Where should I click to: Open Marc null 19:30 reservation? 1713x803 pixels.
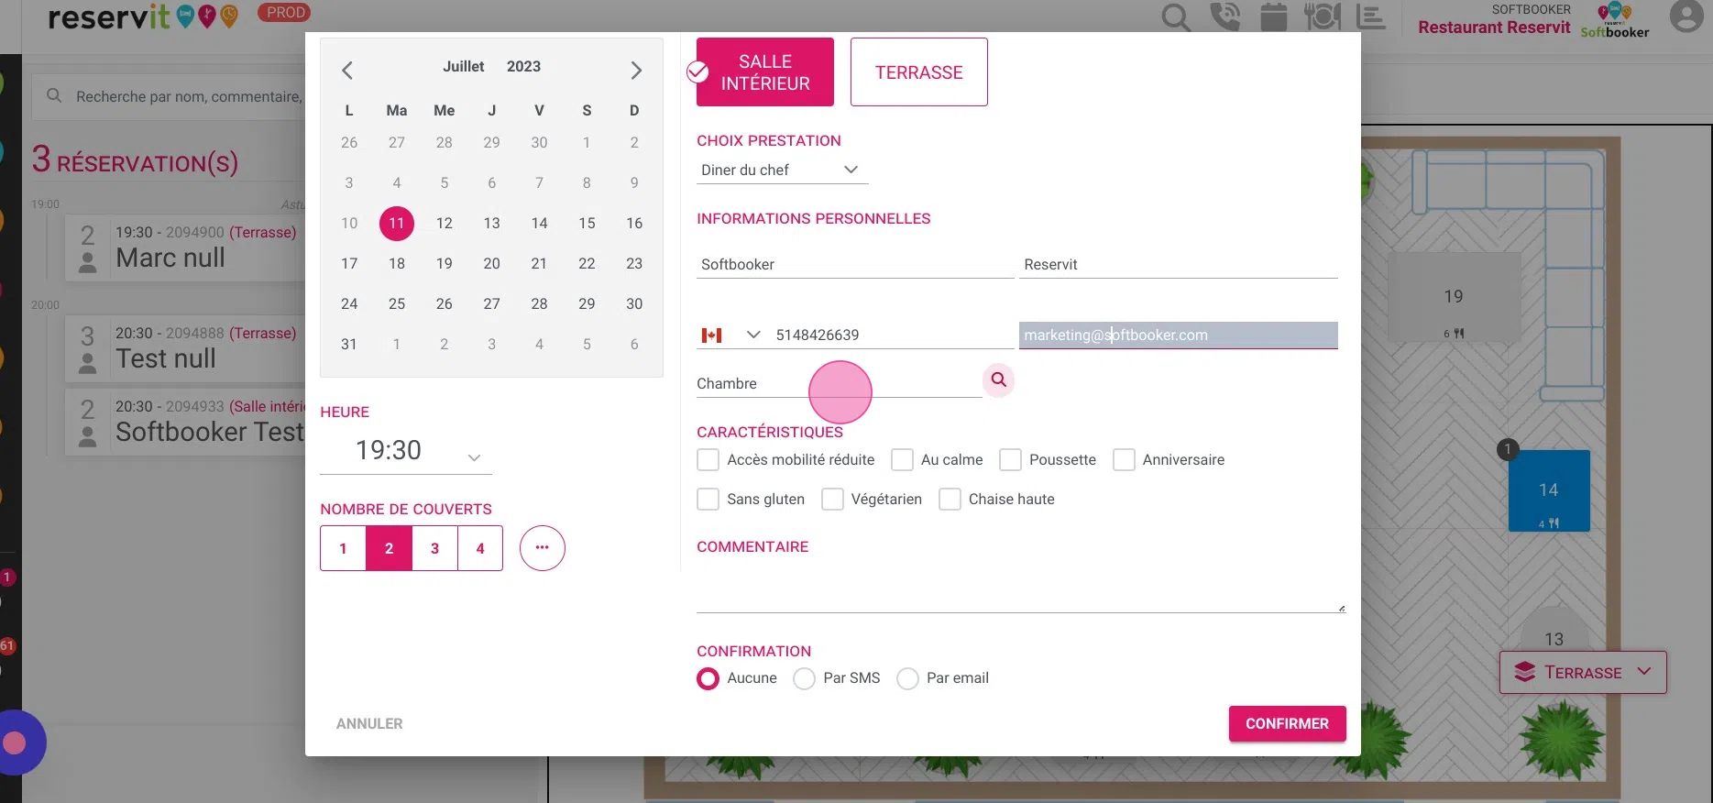tap(186, 247)
